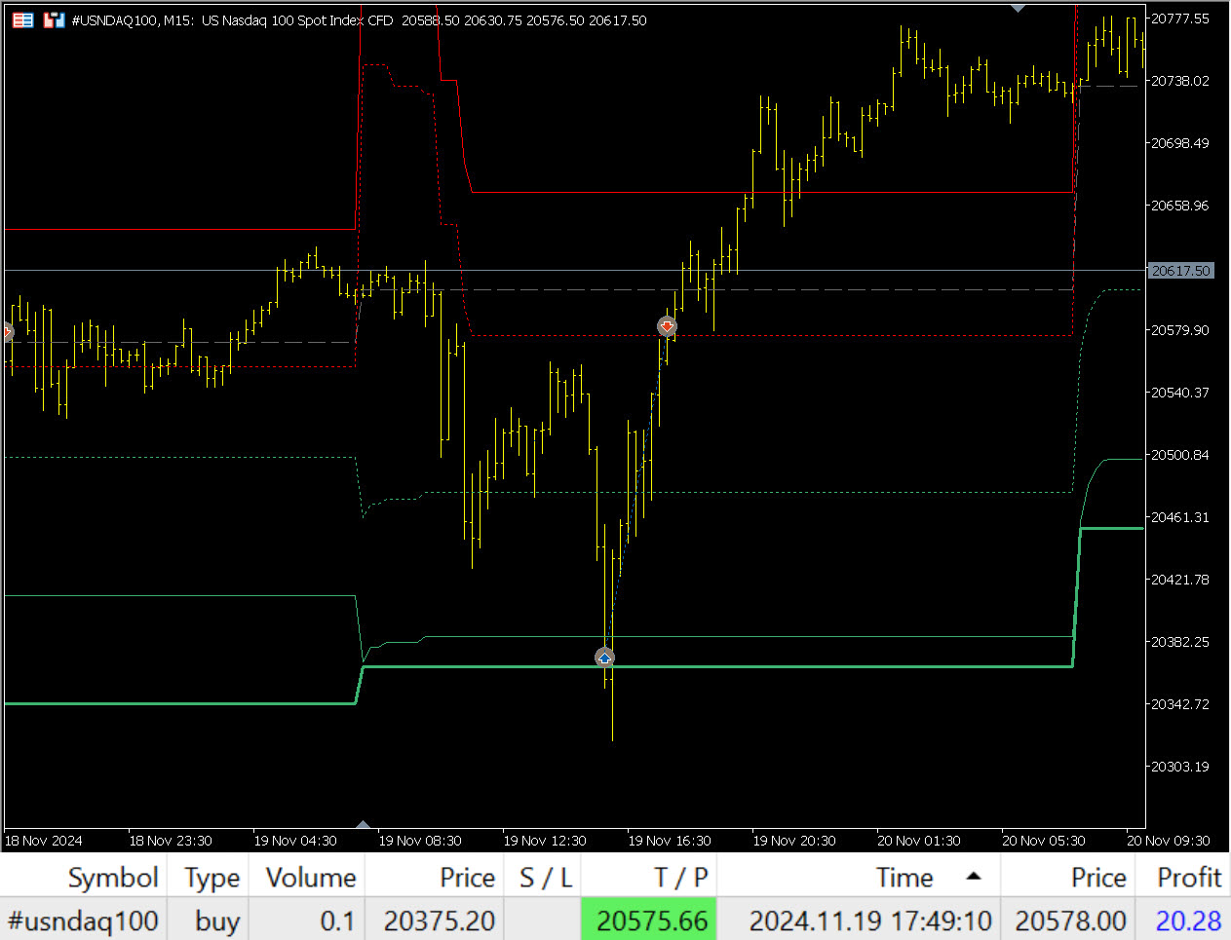This screenshot has height=940, width=1231.
Task: Click the 19 Nov 20:30 time axis label
Action: [794, 841]
